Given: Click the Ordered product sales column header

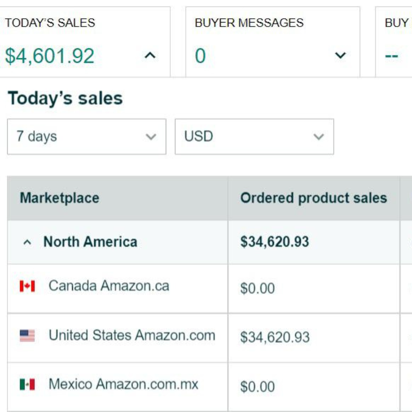Looking at the screenshot, I should pos(314,198).
